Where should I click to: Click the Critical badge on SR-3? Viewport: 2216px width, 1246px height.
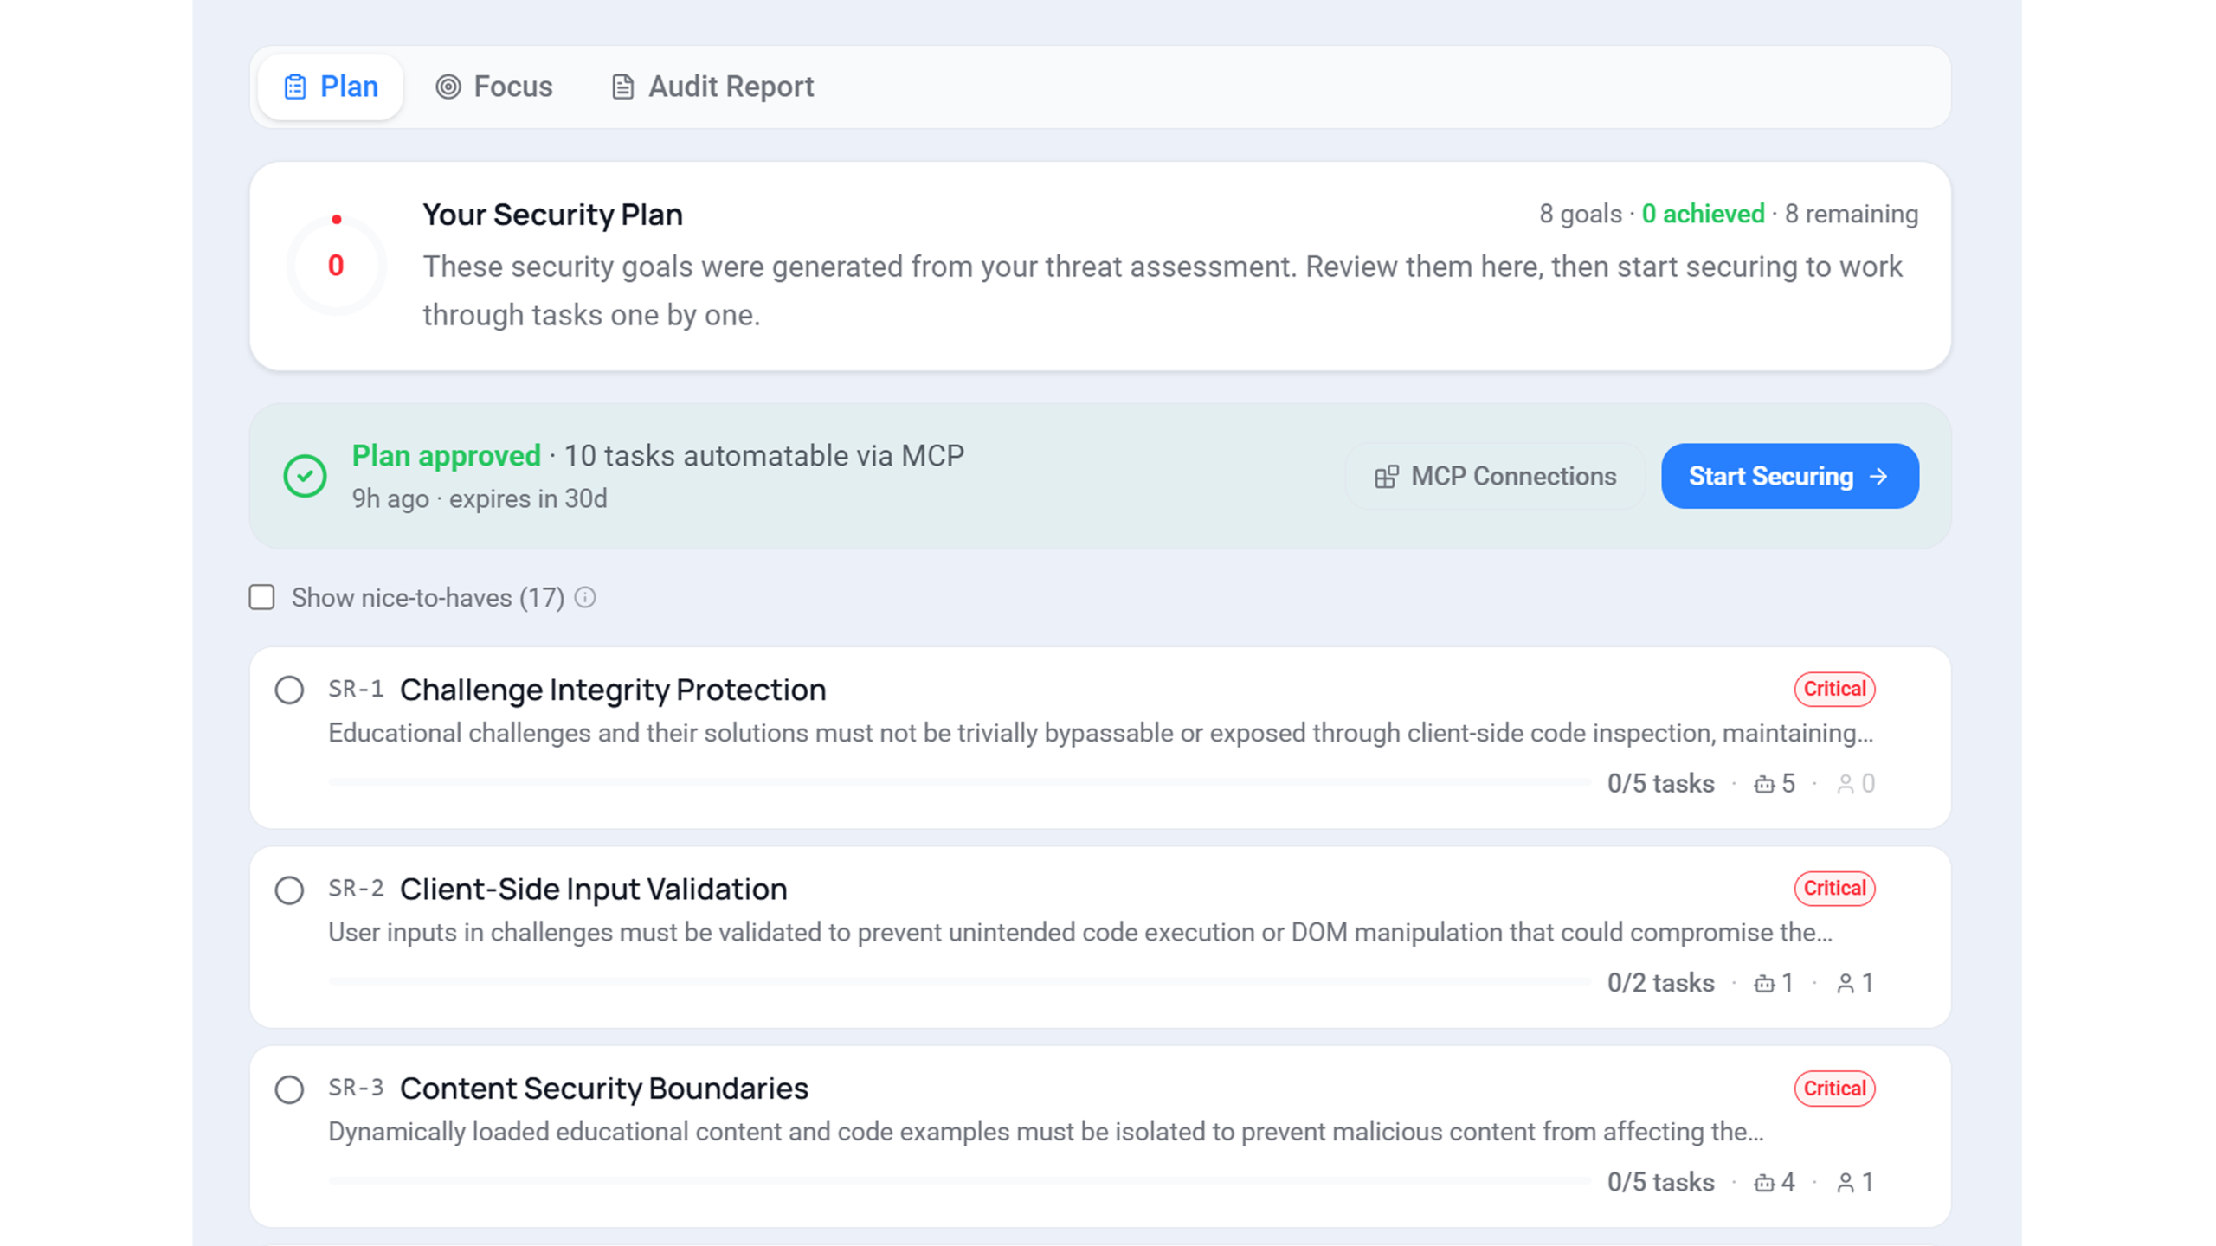coord(1834,1088)
